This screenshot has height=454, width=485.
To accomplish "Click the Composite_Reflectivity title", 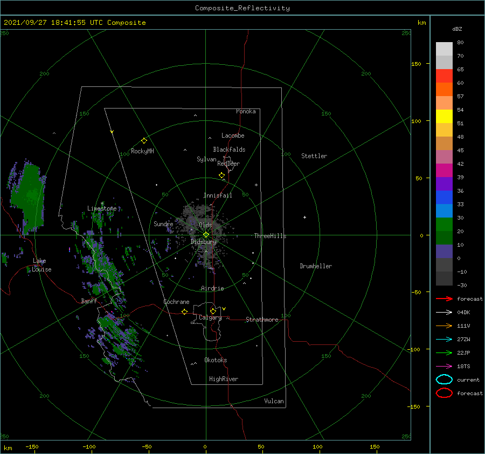I will point(242,8).
